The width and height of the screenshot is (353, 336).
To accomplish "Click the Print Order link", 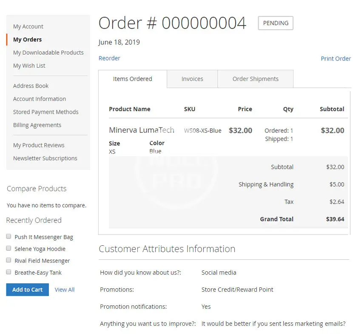I will tap(336, 59).
